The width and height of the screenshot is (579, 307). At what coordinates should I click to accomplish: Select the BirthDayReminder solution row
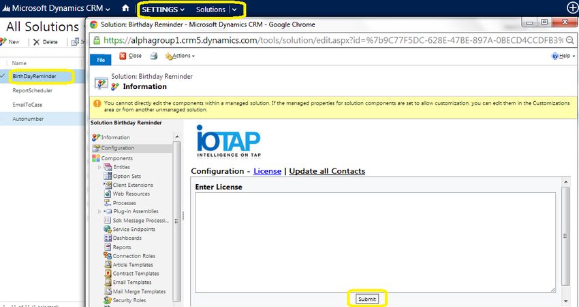(x=42, y=76)
